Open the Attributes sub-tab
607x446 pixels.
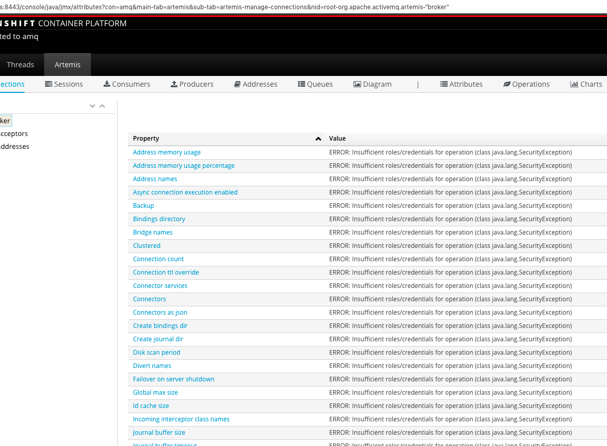pos(462,84)
